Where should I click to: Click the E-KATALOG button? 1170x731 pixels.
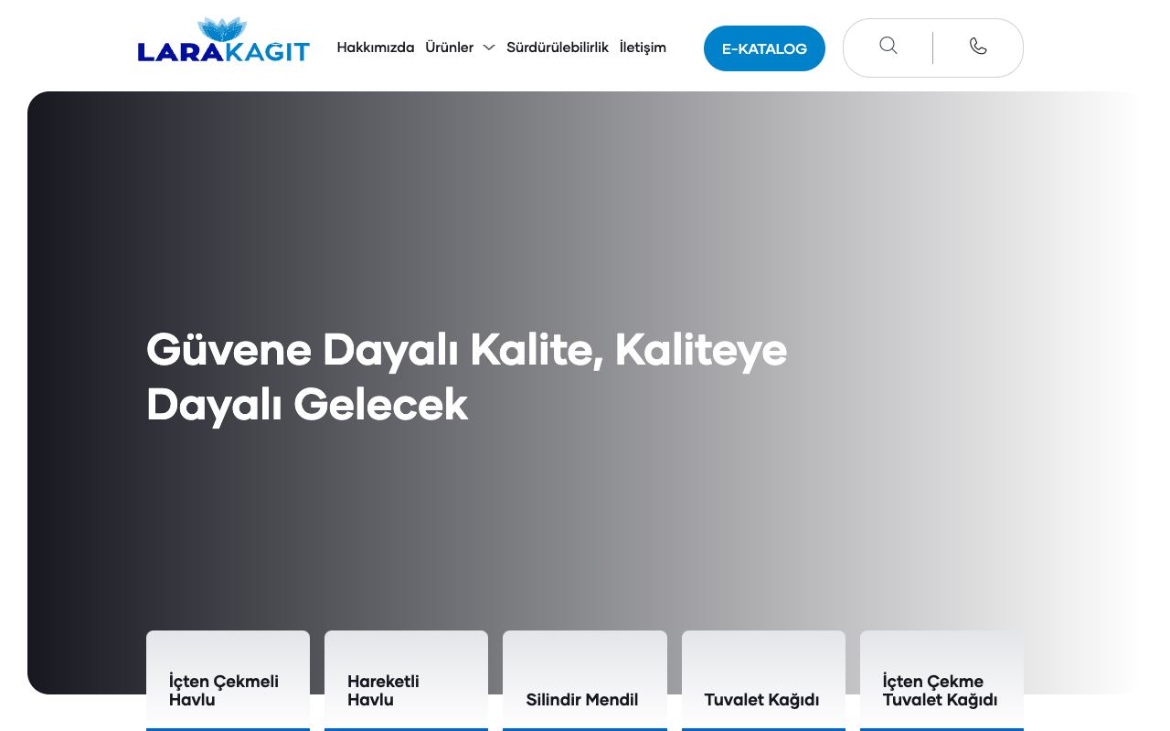[764, 48]
